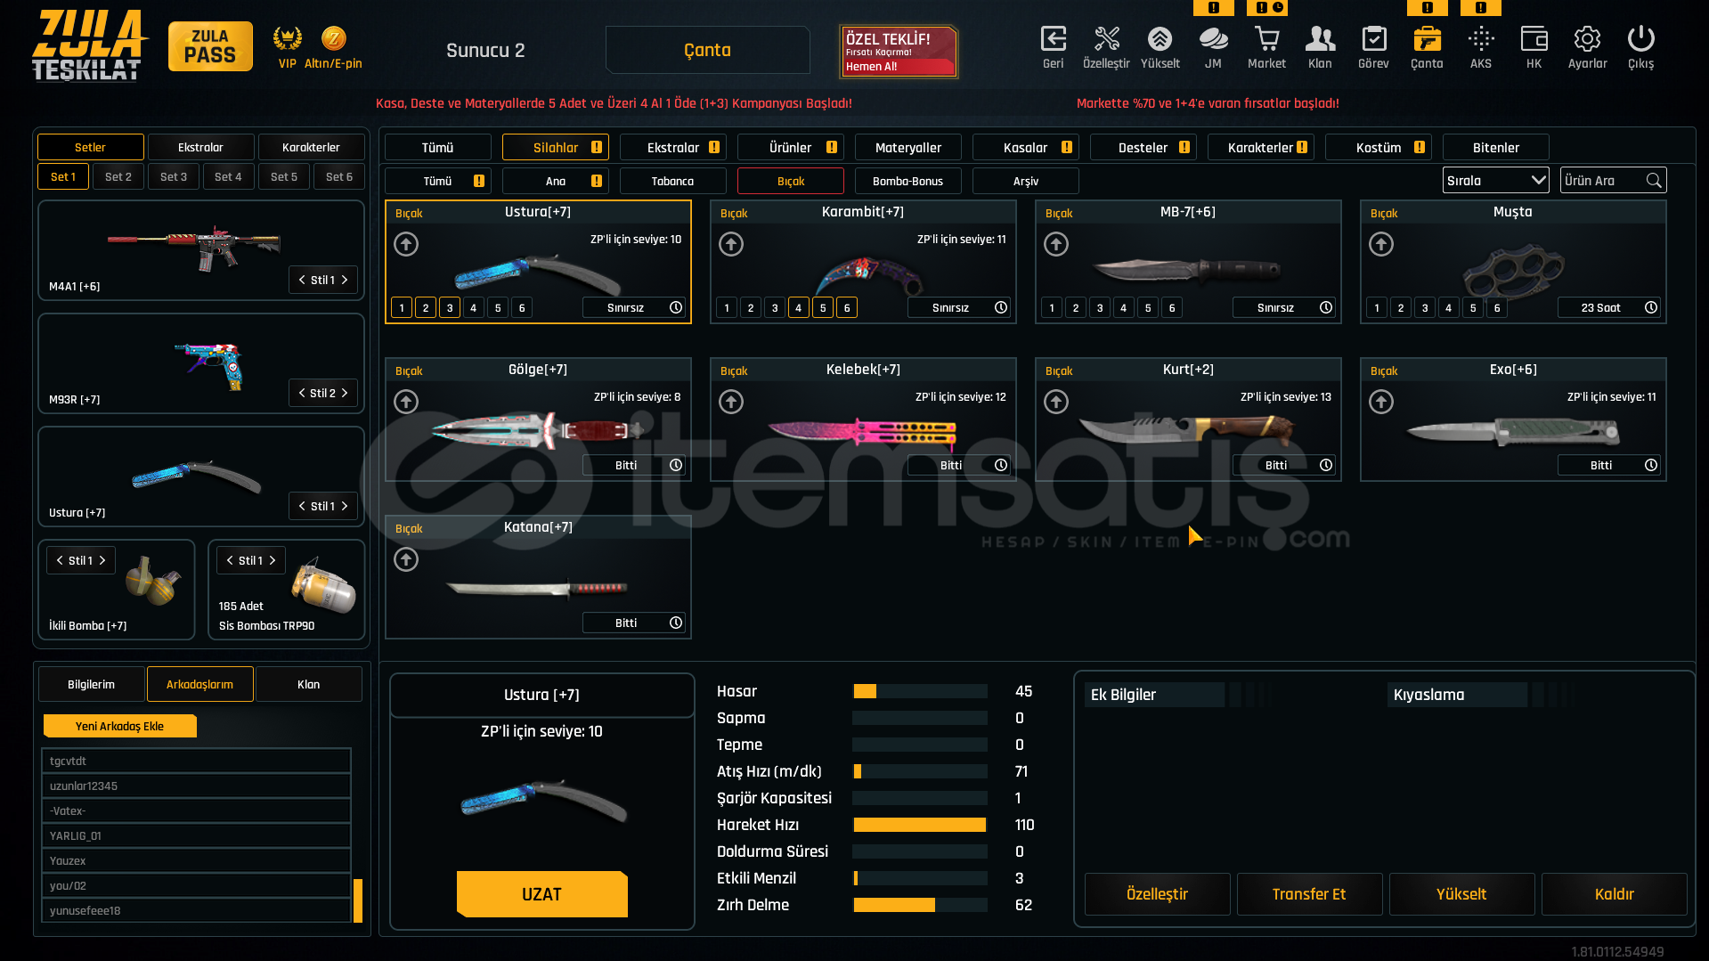Image resolution: width=1709 pixels, height=961 pixels.
Task: Click previous style arrow for Sis Bombası TRP90
Action: (230, 560)
